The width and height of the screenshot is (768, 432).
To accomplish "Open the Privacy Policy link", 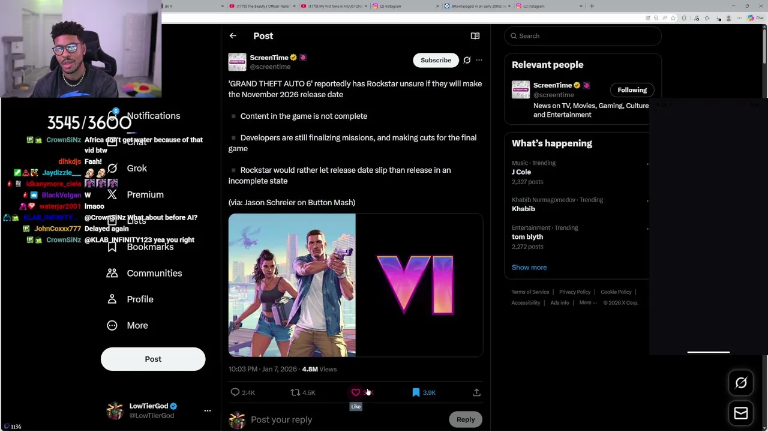I will click(x=575, y=292).
